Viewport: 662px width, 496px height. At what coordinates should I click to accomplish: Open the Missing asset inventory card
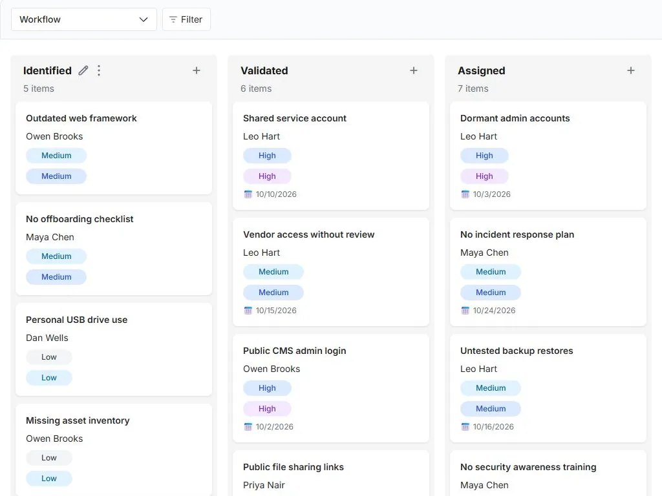click(x=114, y=449)
